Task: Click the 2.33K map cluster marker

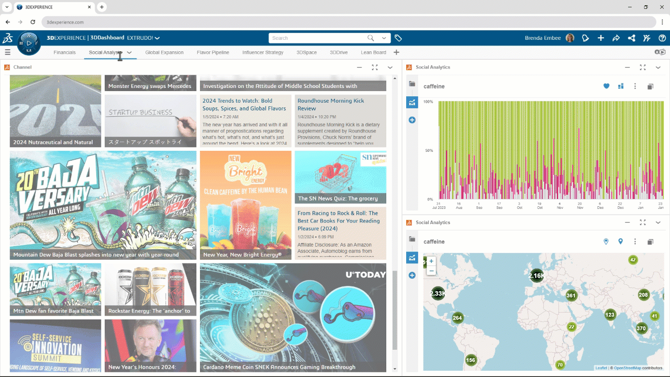Action: (x=438, y=293)
